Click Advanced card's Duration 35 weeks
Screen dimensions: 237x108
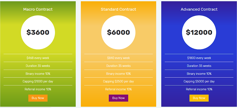[199, 66]
